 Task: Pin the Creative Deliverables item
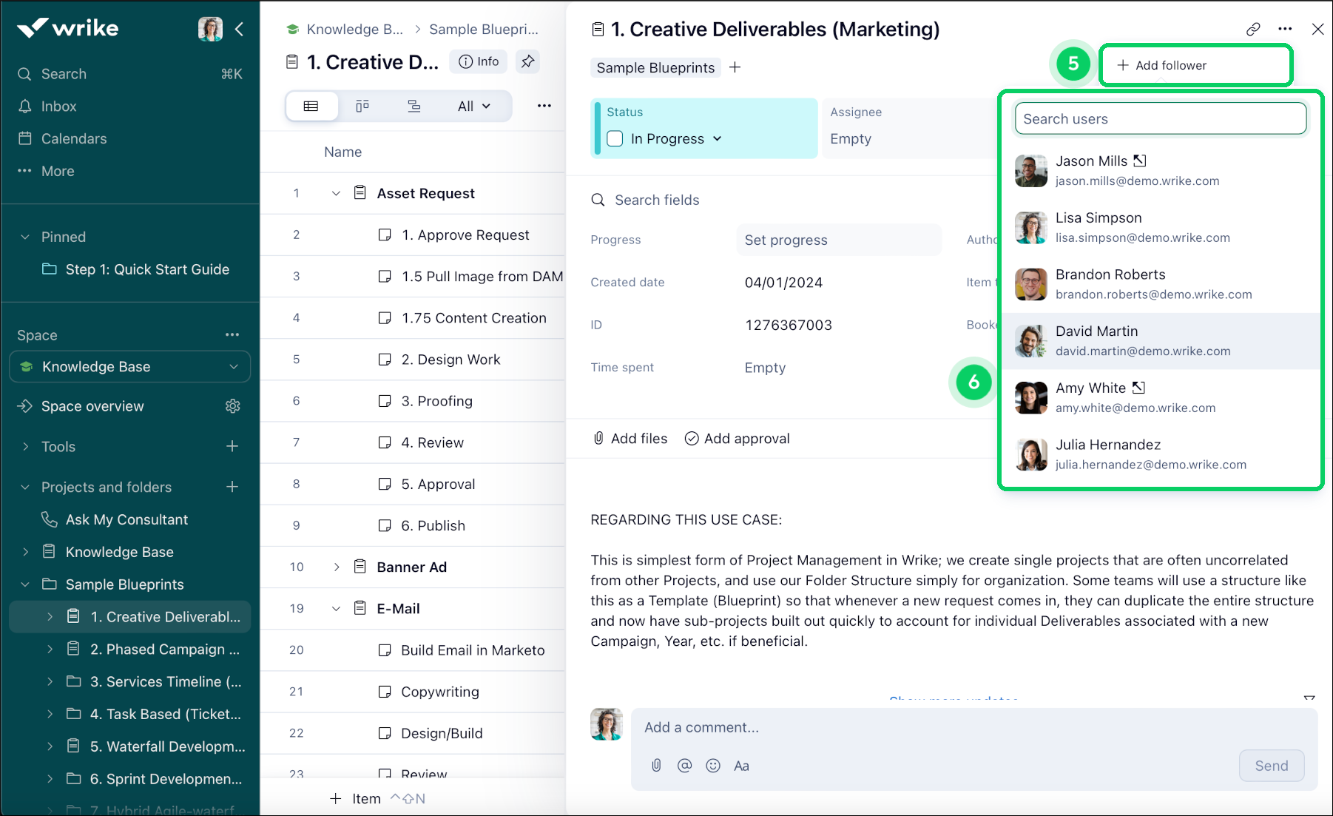pyautogui.click(x=527, y=61)
